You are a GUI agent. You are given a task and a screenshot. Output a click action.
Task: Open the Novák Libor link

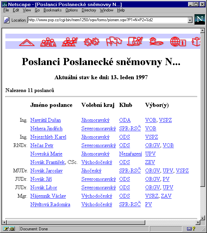(x=44, y=187)
